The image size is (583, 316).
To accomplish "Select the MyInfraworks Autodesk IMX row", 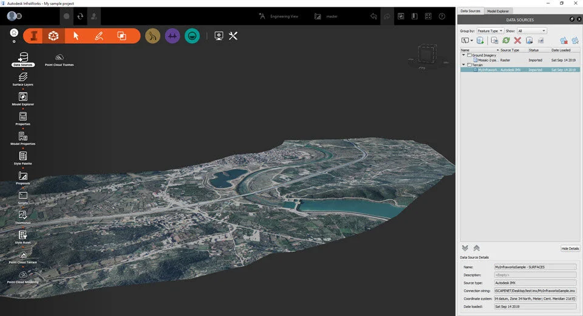I will click(520, 70).
